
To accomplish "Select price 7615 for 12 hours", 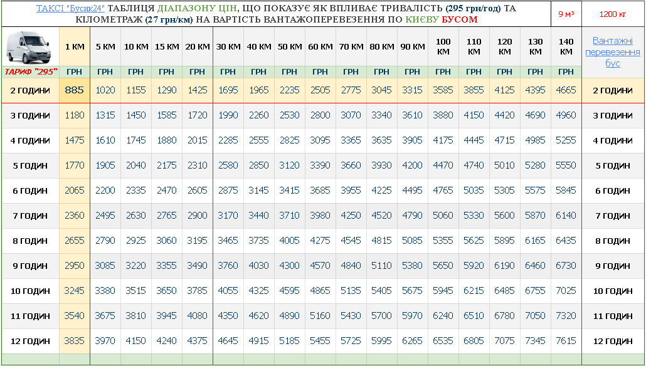I will coord(566,341).
